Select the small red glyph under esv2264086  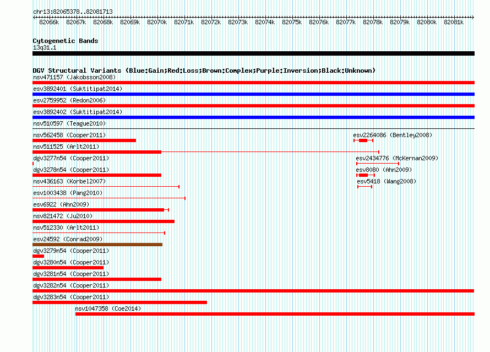coord(363,140)
